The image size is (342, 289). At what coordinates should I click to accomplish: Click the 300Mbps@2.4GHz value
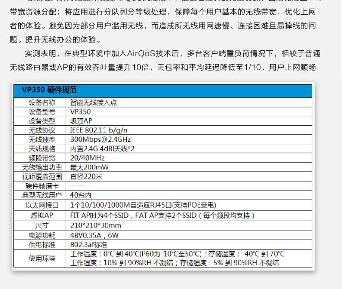click(x=100, y=139)
